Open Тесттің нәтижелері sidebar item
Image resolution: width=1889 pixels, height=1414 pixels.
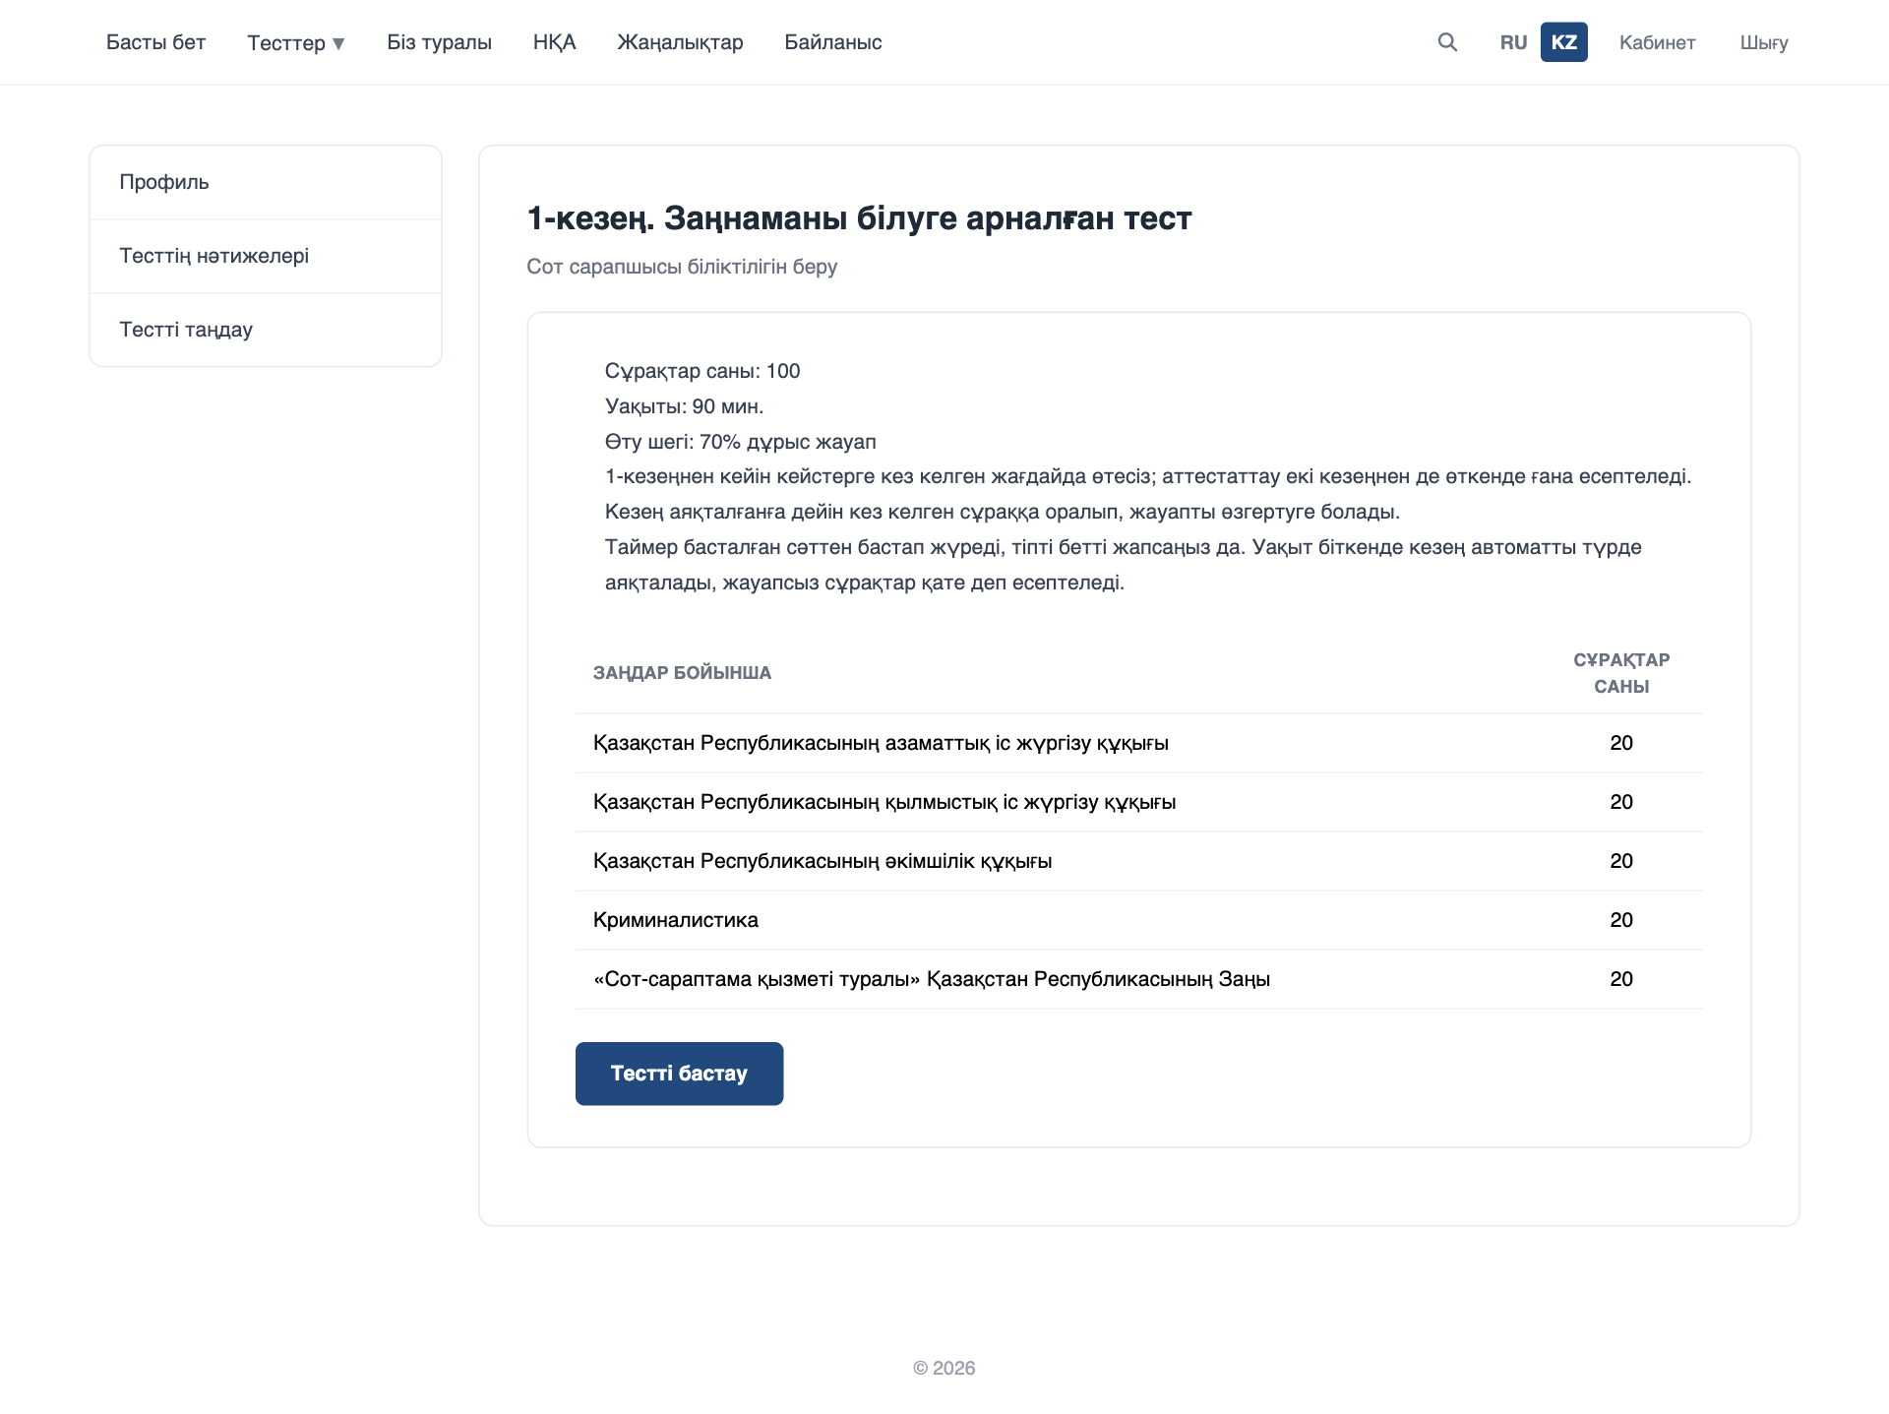pyautogui.click(x=266, y=256)
